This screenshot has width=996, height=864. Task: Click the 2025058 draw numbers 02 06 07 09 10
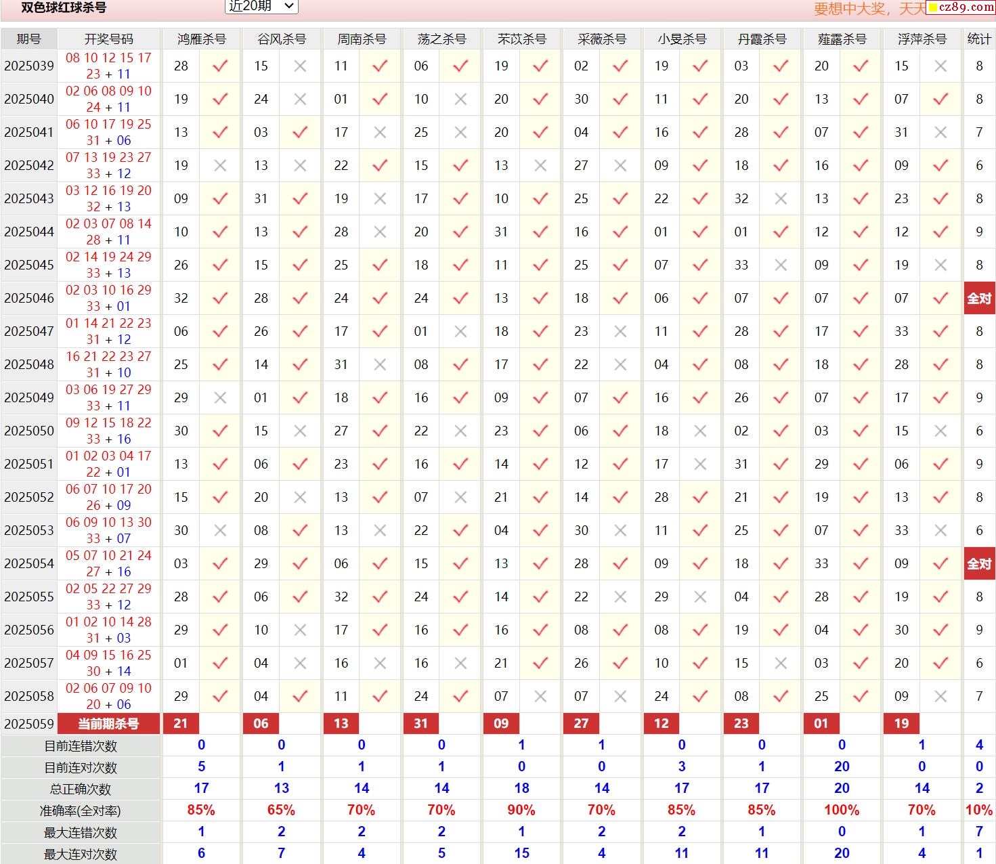[109, 689]
